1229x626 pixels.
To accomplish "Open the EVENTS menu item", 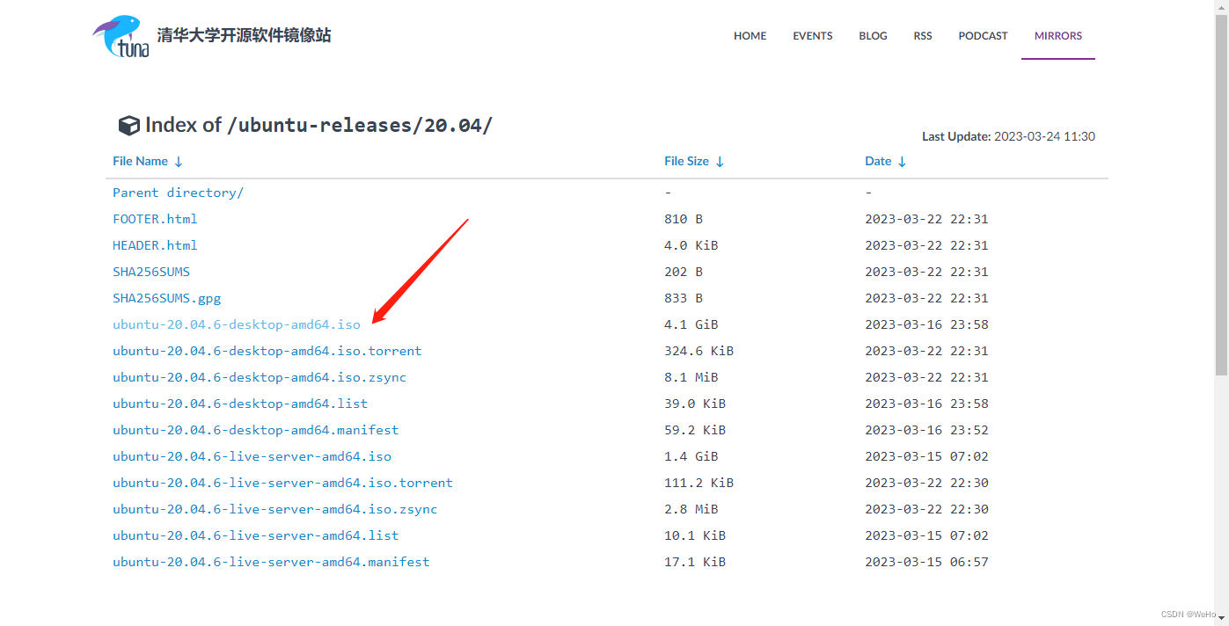I will coord(813,36).
